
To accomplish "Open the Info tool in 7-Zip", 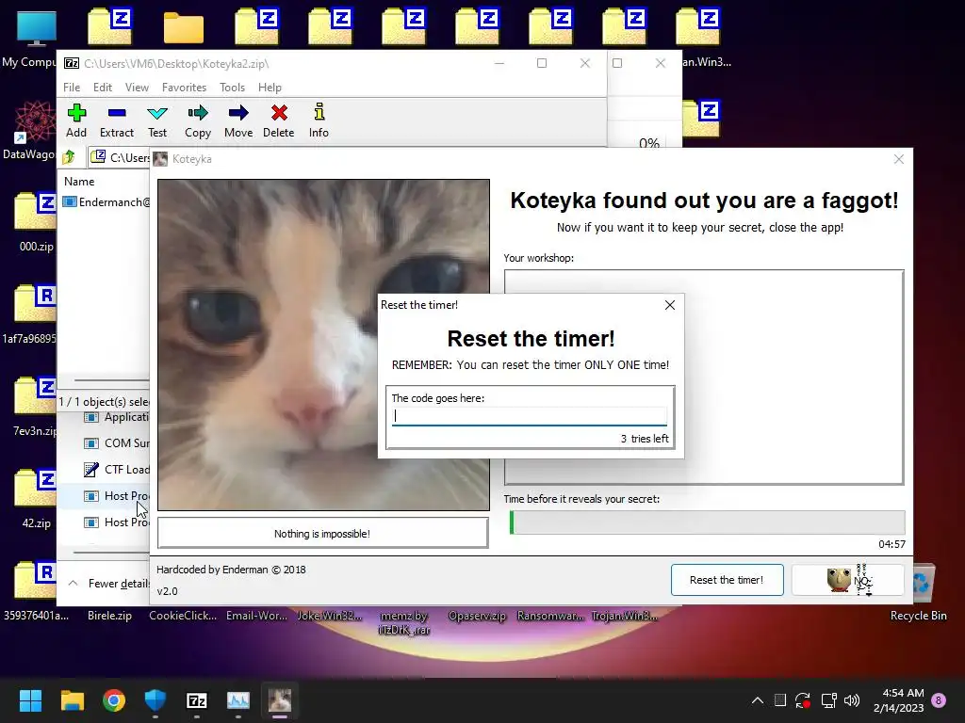I will (x=319, y=121).
